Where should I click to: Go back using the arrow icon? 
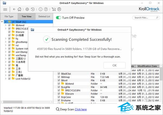pos(14,9)
